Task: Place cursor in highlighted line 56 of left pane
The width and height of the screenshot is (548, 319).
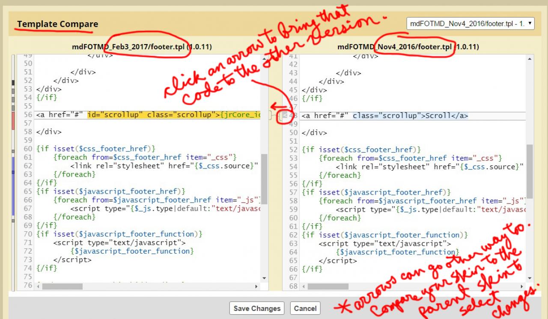Action: tap(148, 115)
